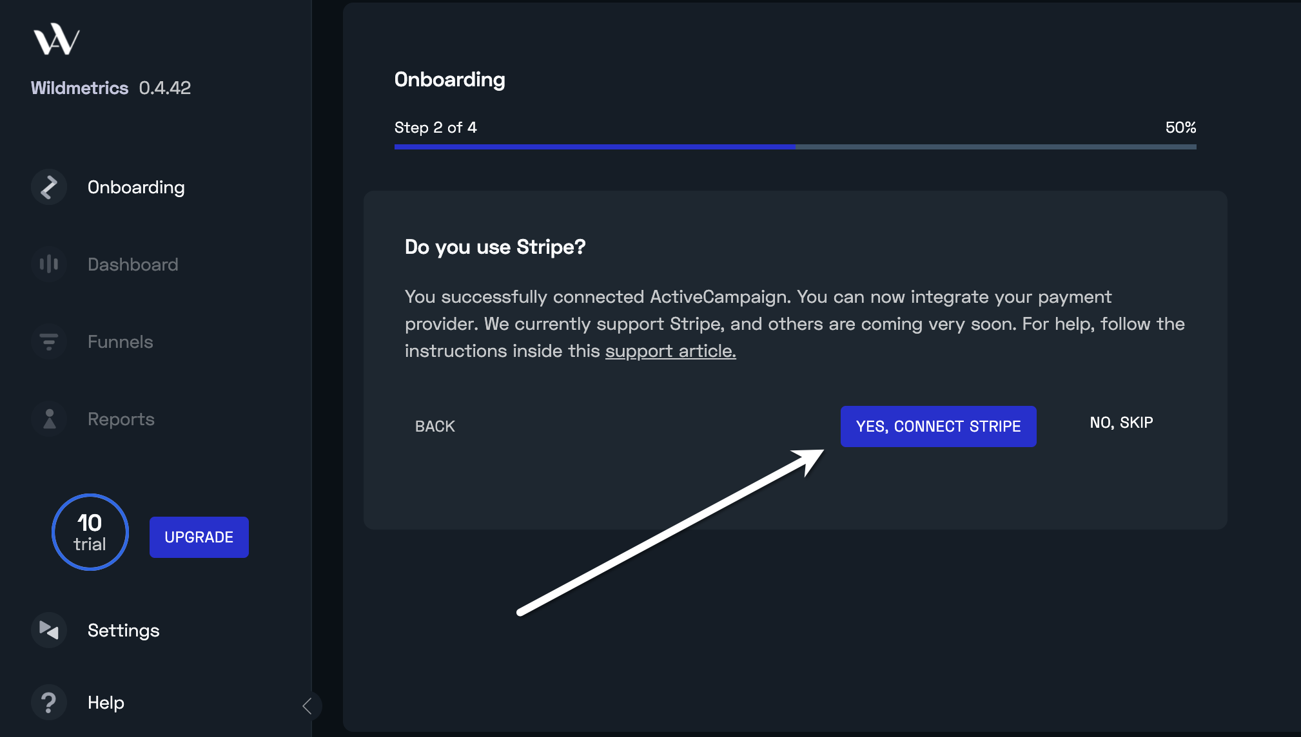Click the onboarding progress bar

pos(796,147)
